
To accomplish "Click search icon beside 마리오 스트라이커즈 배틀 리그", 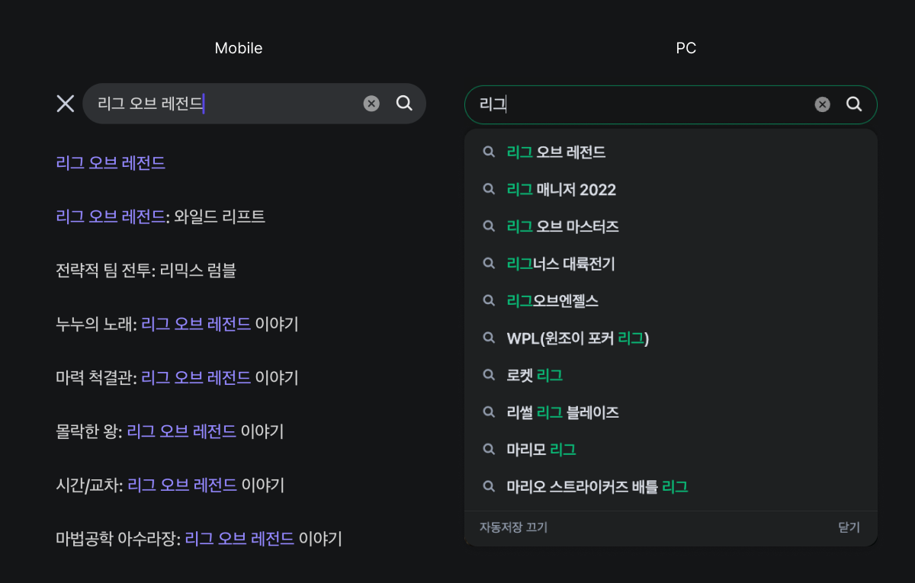I will (489, 485).
